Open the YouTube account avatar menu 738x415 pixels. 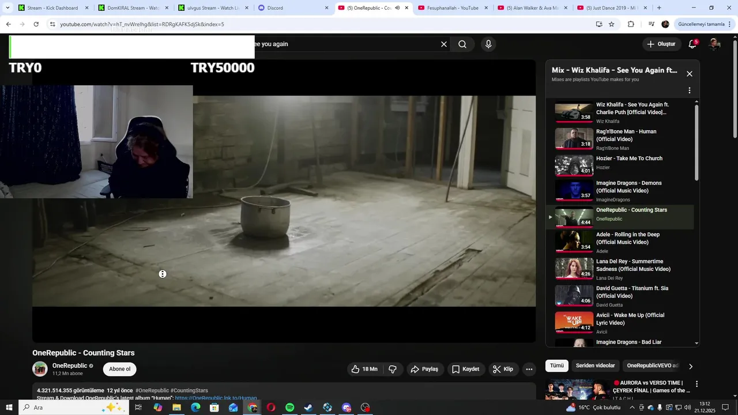[x=714, y=44]
